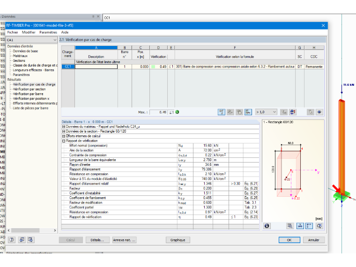Go to the next table window
This screenshot has height=267, width=356.
click(30, 240)
